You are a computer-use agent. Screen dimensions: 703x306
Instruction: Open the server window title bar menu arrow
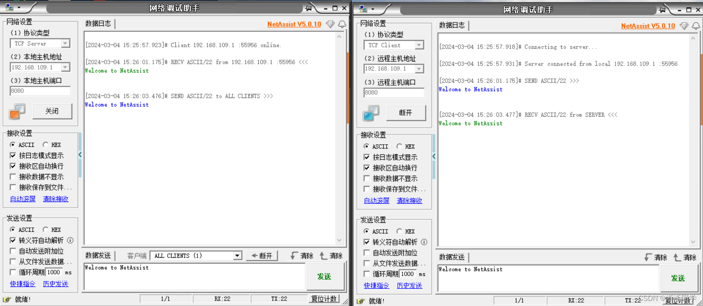[19, 8]
